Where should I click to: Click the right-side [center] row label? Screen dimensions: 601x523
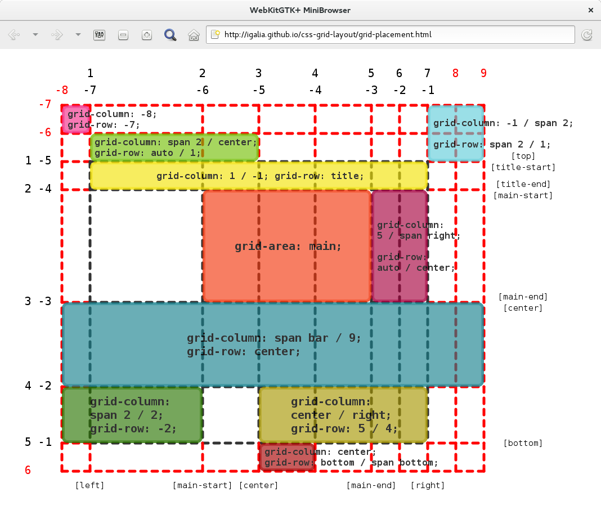(x=523, y=309)
